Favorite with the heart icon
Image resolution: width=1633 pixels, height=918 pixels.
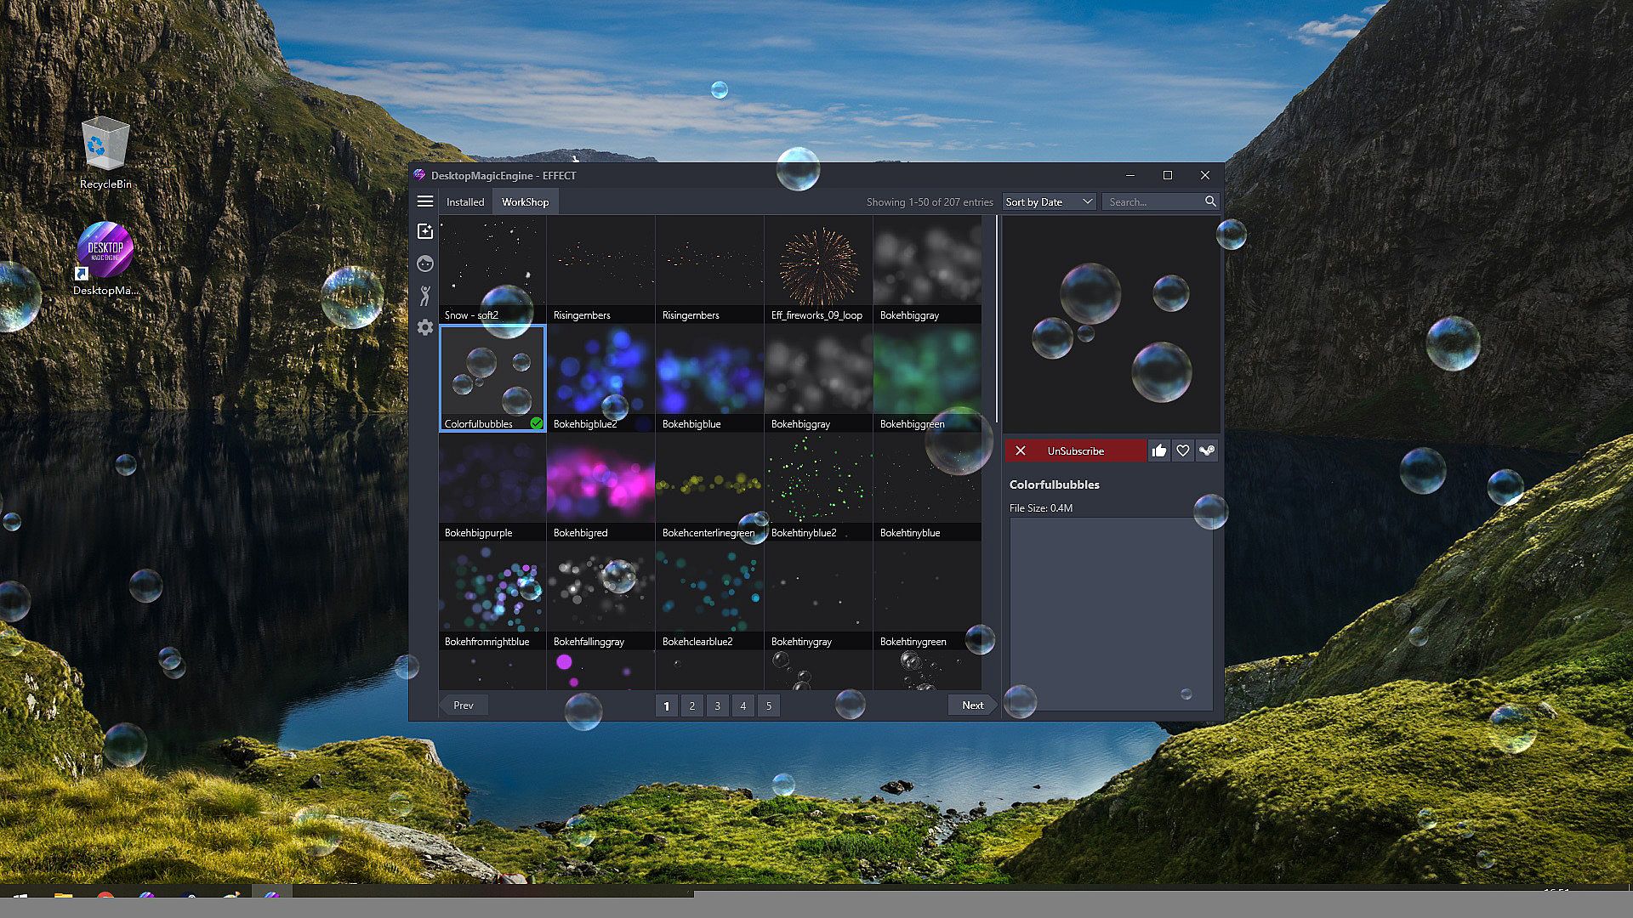click(1182, 450)
